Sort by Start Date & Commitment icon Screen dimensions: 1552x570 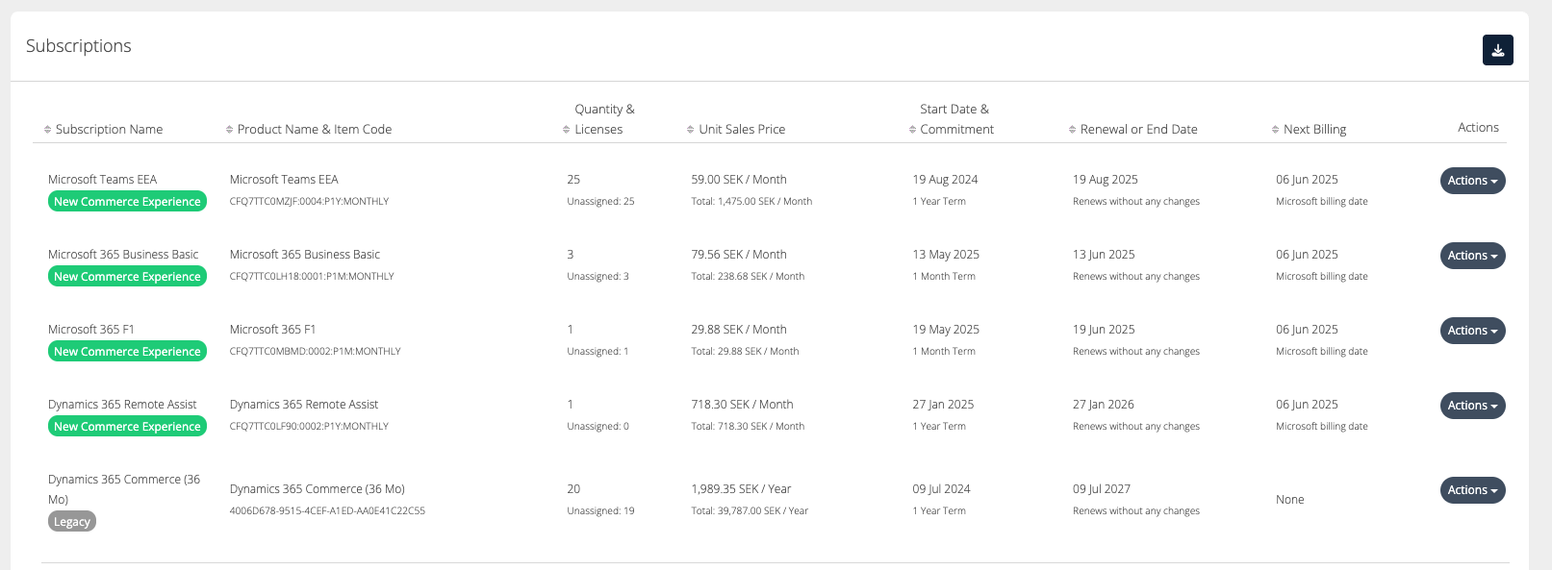(912, 130)
